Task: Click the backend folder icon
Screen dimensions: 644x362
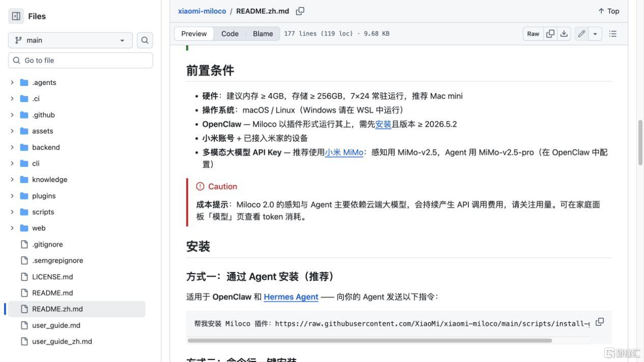Action: [x=24, y=147]
